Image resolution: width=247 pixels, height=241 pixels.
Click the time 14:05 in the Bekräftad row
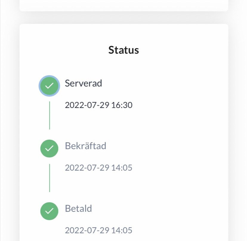click(x=122, y=168)
